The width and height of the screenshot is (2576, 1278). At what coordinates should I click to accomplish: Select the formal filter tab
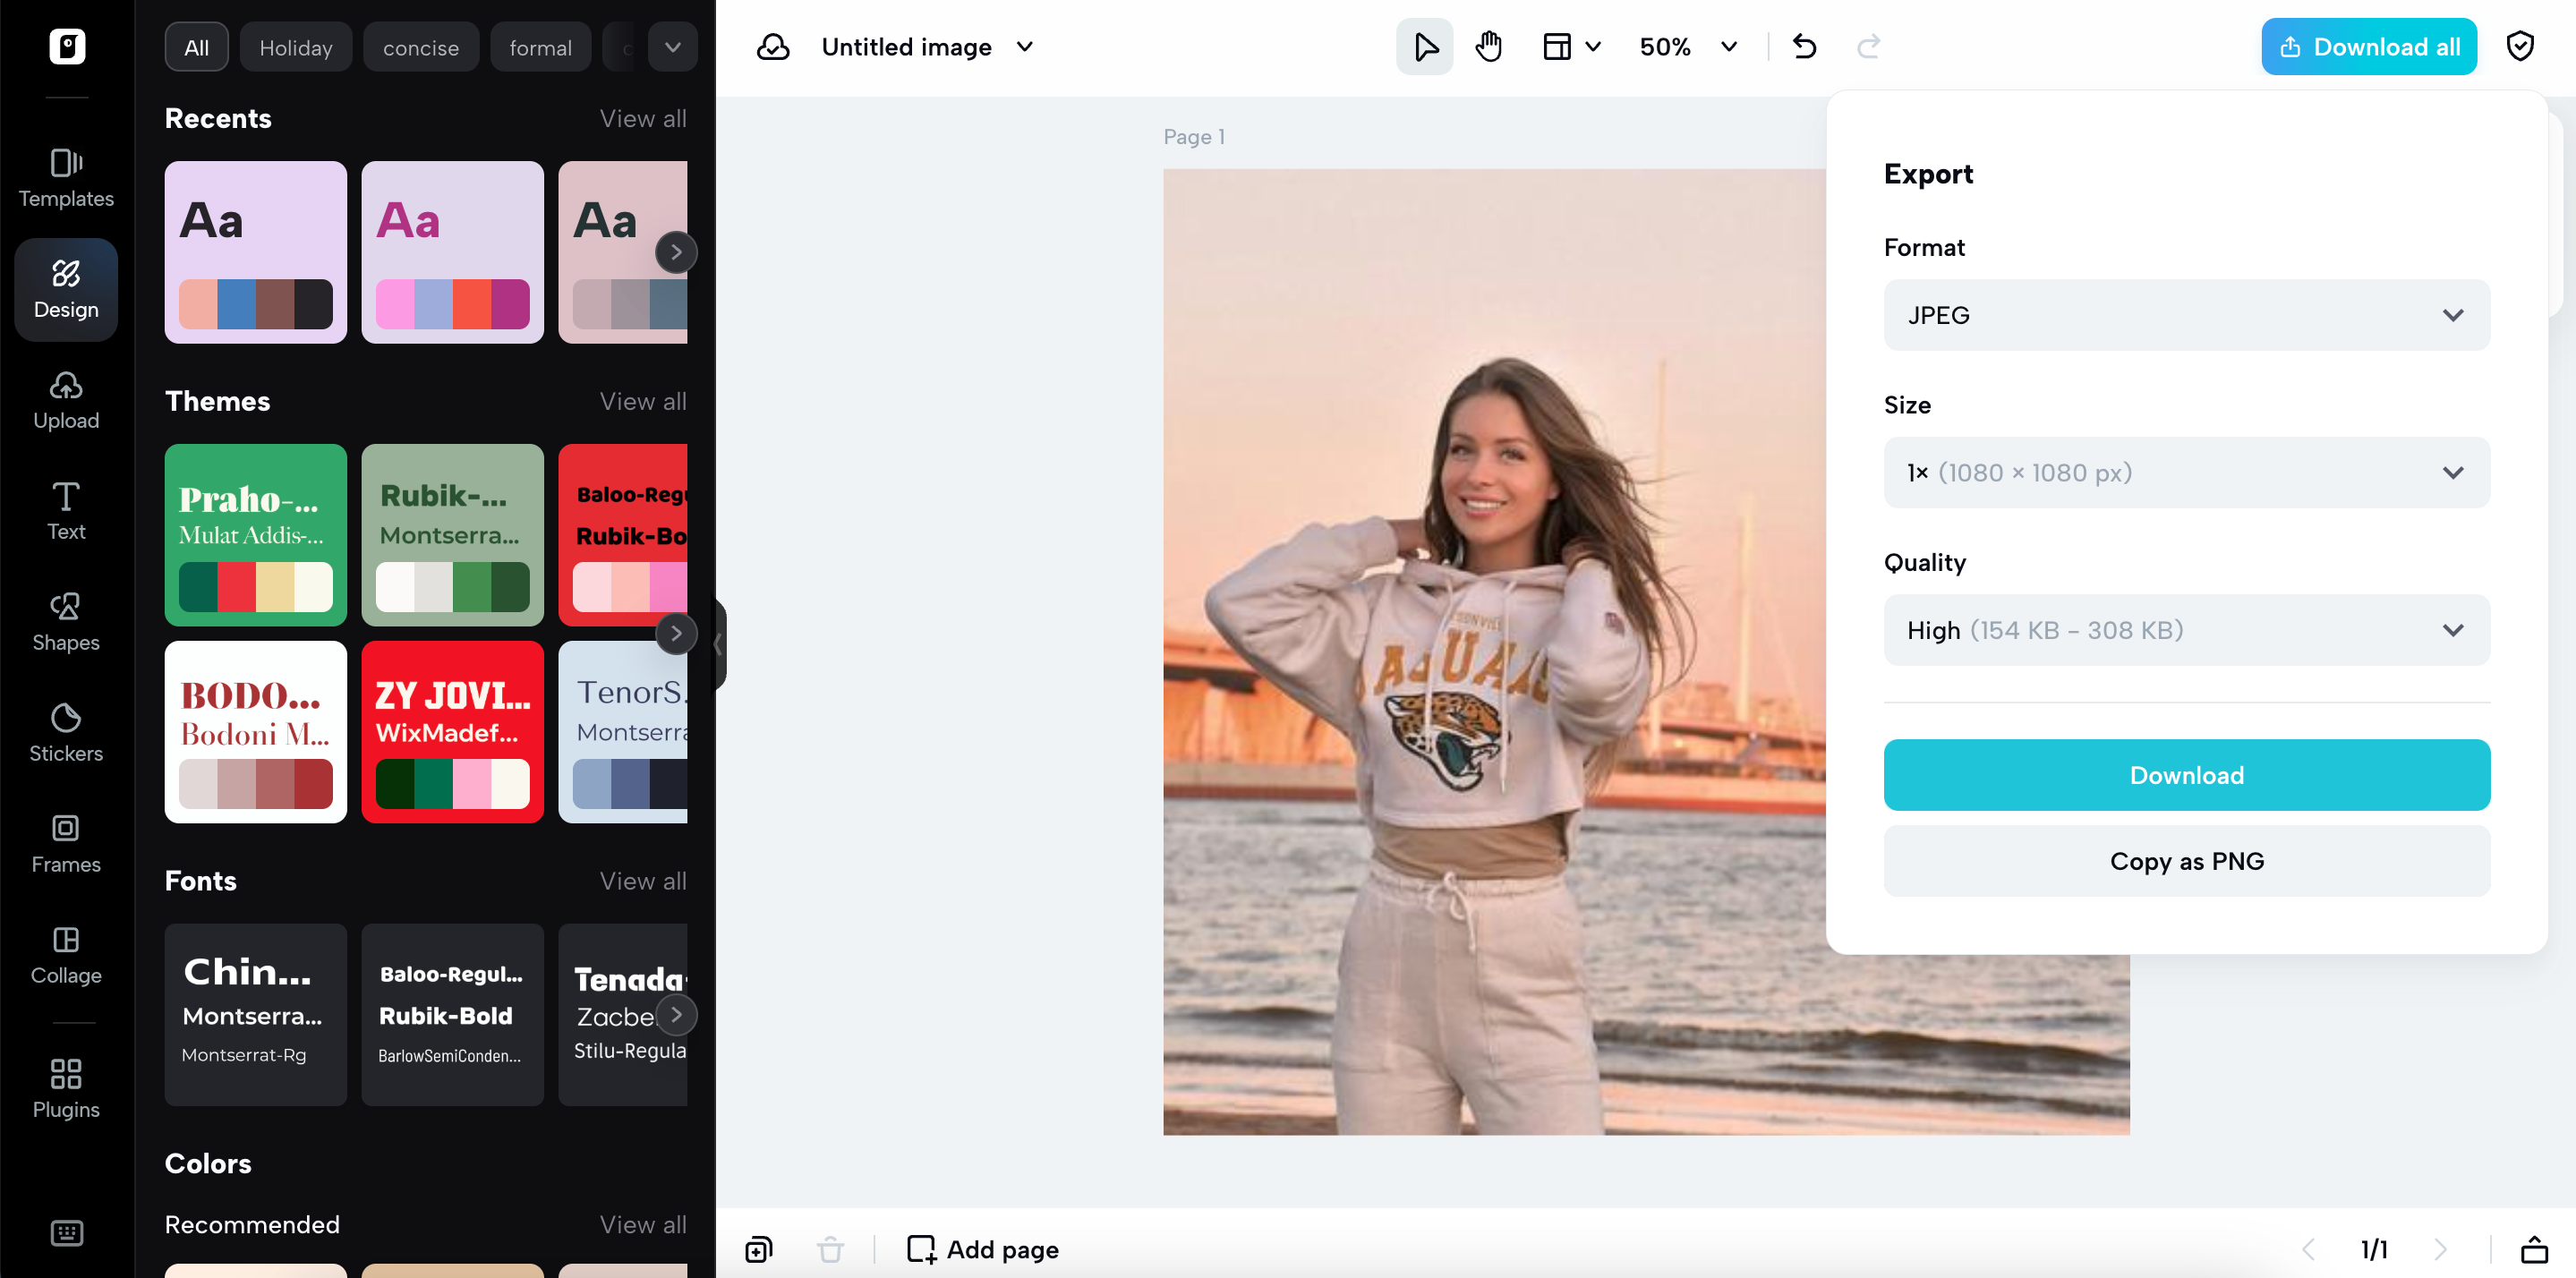click(x=540, y=48)
